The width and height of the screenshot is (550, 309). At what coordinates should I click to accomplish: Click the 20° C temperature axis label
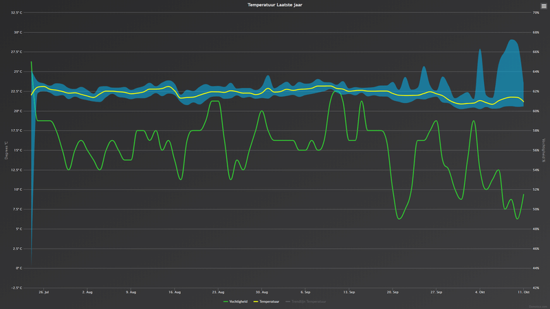(x=18, y=111)
